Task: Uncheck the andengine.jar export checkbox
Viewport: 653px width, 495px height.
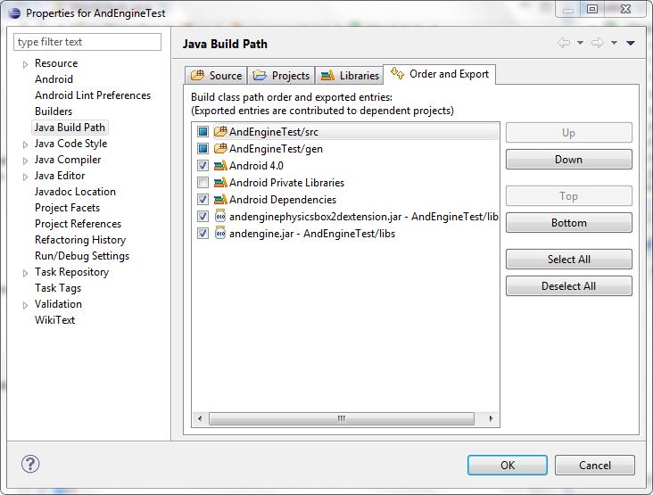Action: [203, 234]
